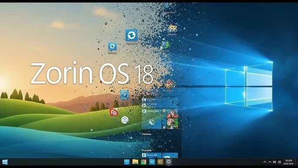The image size is (298, 168).
Task: Click the centered Windows logo taskbar icon
Action: tap(126, 162)
